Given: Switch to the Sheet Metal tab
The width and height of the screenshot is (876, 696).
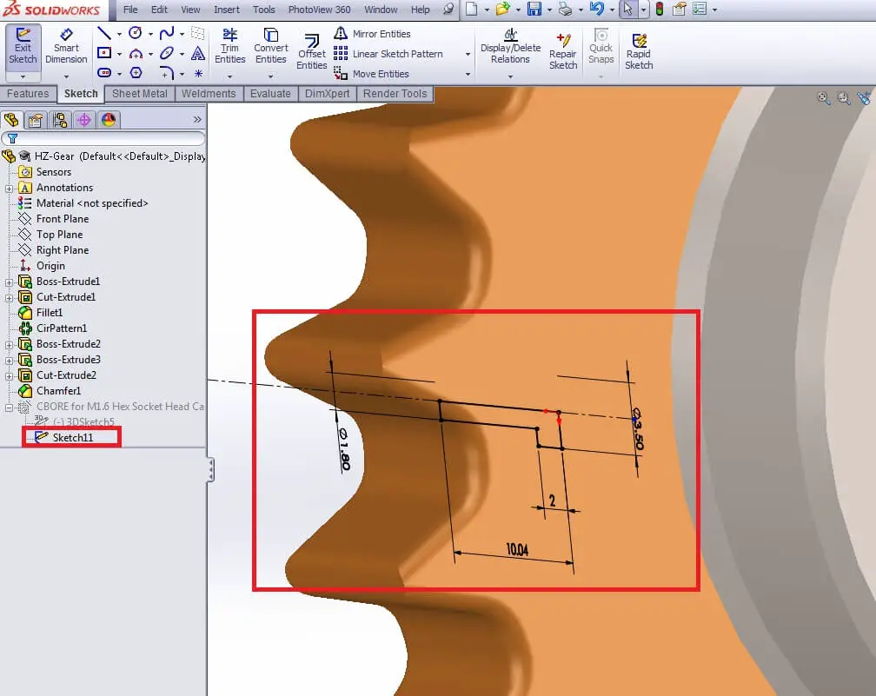Looking at the screenshot, I should (139, 94).
